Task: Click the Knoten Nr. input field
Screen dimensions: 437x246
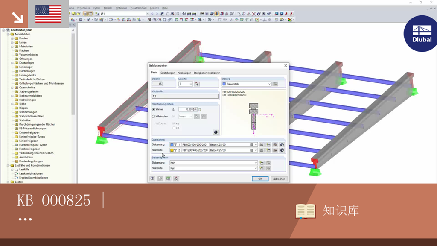Action: point(185,97)
